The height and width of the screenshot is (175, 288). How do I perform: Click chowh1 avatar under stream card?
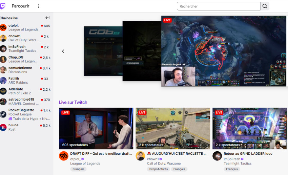(x=140, y=156)
